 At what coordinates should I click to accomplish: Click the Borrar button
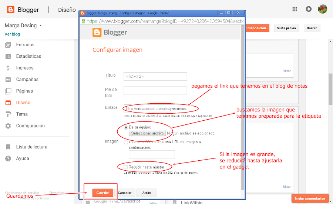point(312,28)
